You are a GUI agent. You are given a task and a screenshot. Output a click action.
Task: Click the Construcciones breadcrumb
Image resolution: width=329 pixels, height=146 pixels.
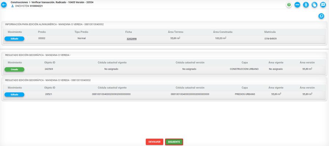click(19, 2)
